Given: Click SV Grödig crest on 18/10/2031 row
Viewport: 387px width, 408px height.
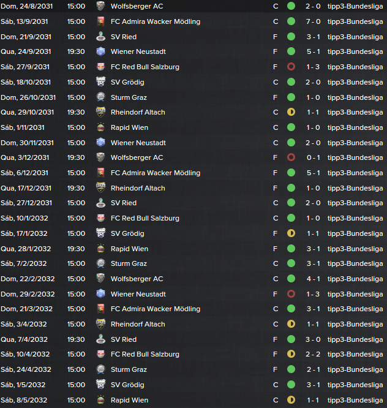Looking at the screenshot, I should (x=100, y=82).
